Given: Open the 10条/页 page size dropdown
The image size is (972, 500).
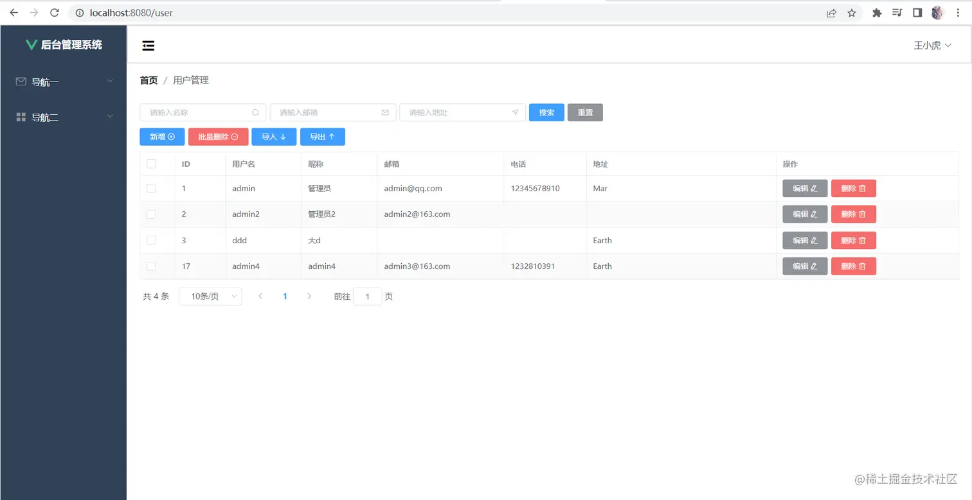Looking at the screenshot, I should 210,297.
